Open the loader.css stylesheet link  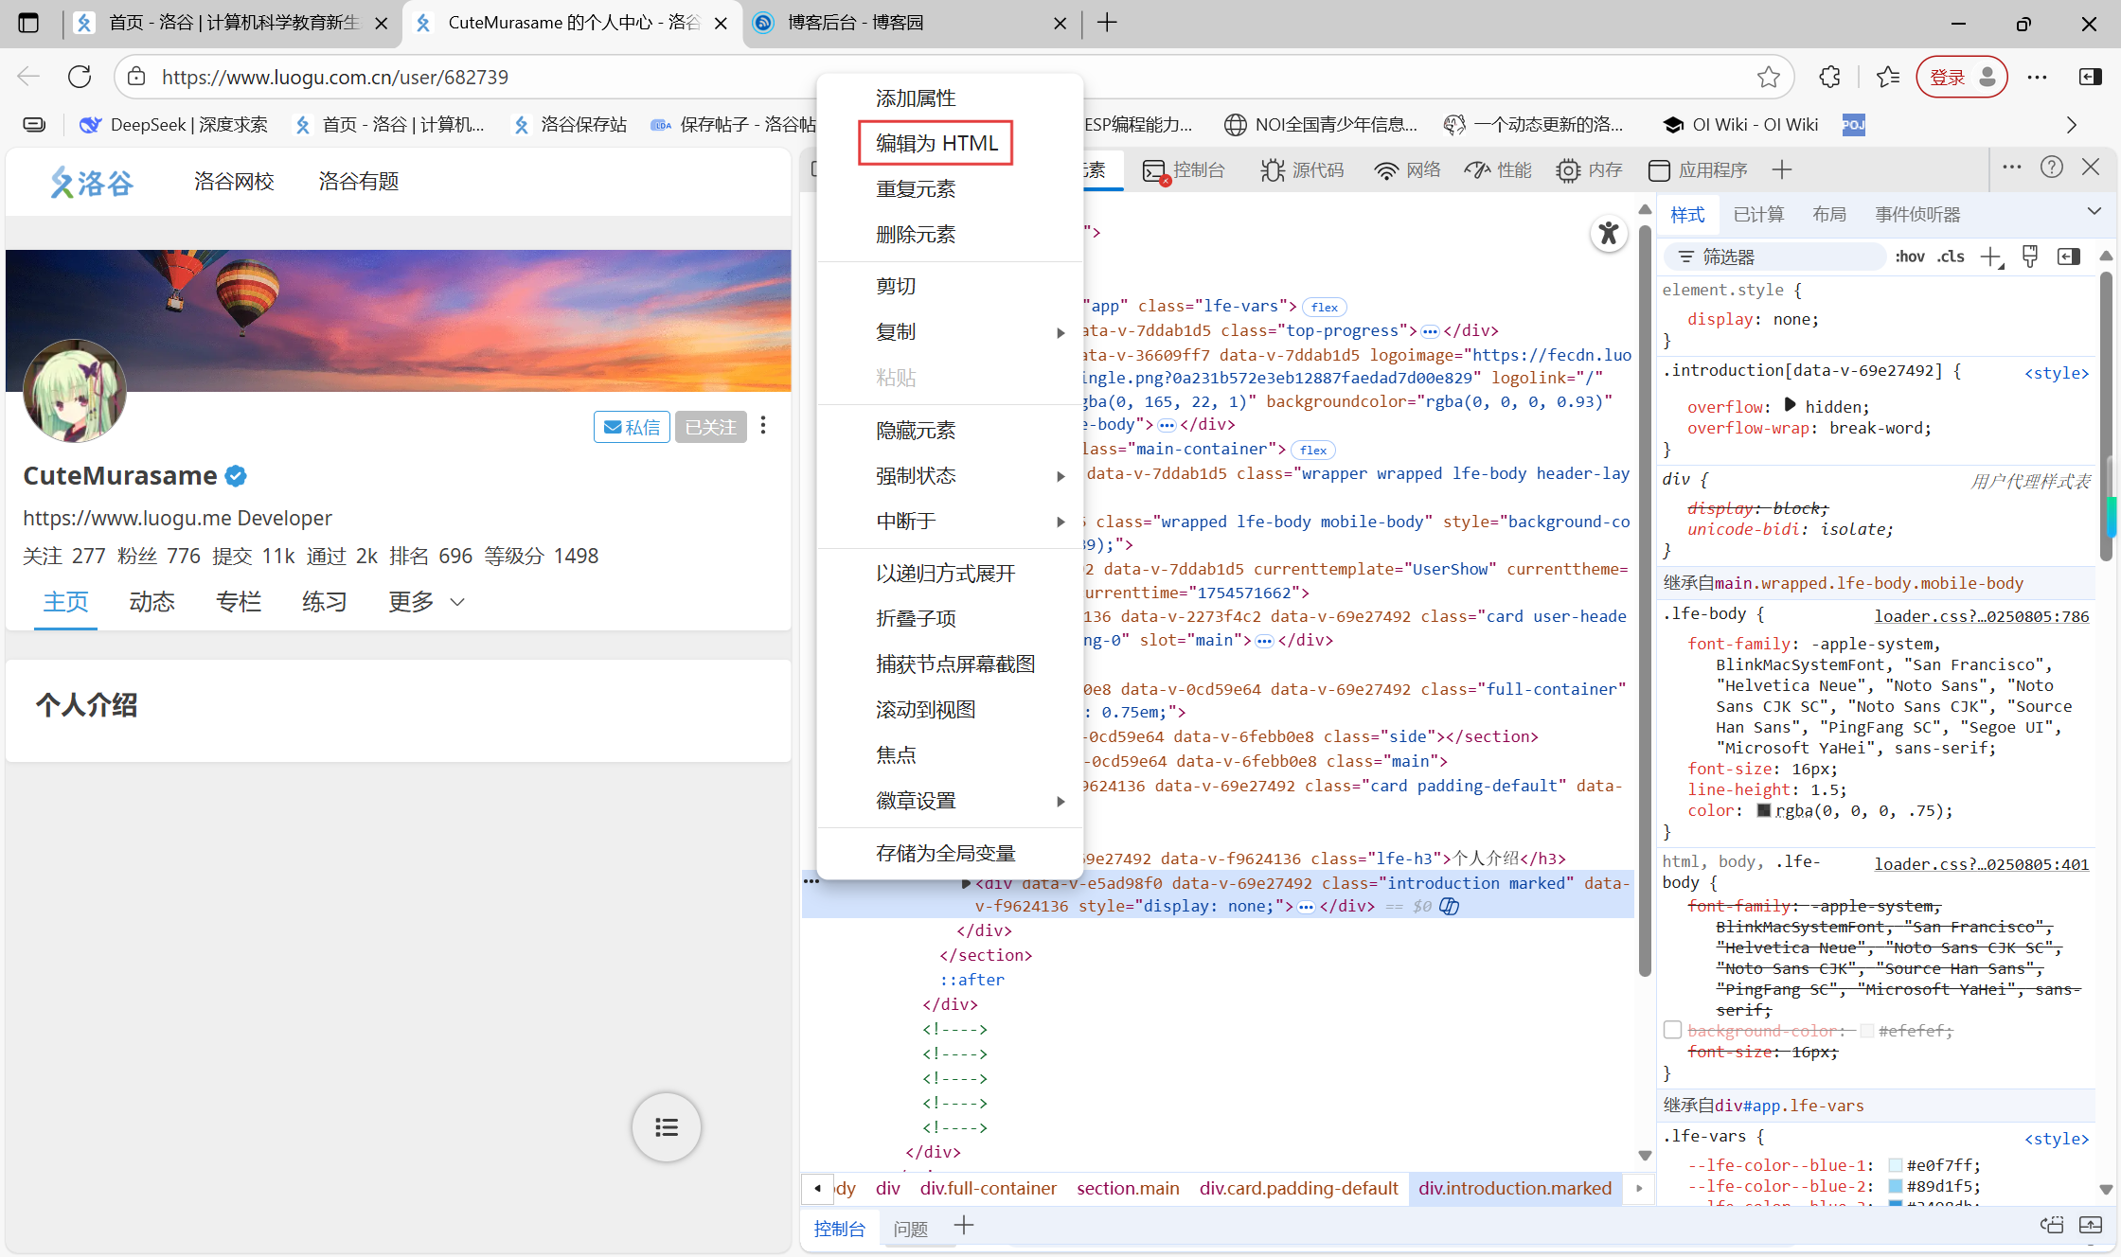1982,616
